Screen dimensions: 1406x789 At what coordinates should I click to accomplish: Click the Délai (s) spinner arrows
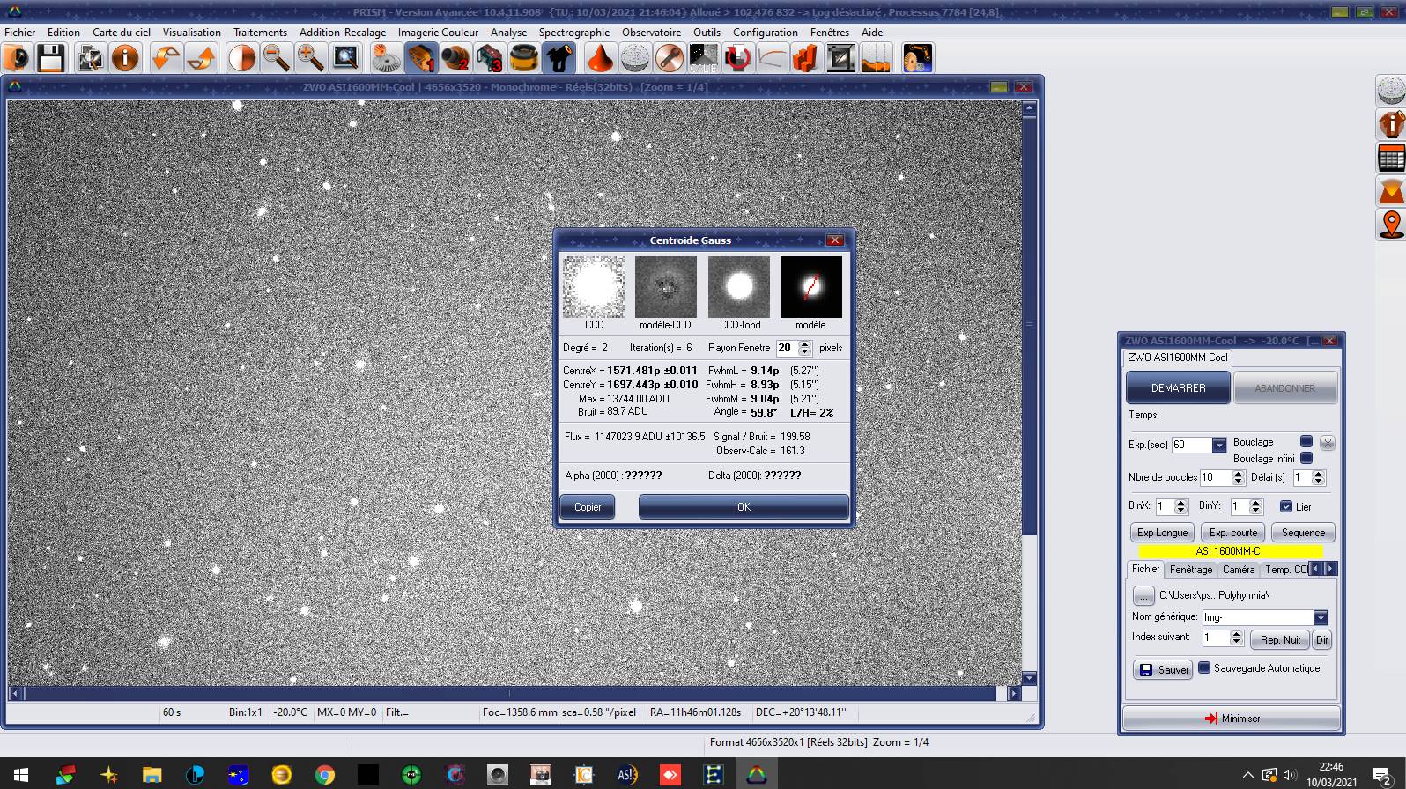(x=1319, y=477)
